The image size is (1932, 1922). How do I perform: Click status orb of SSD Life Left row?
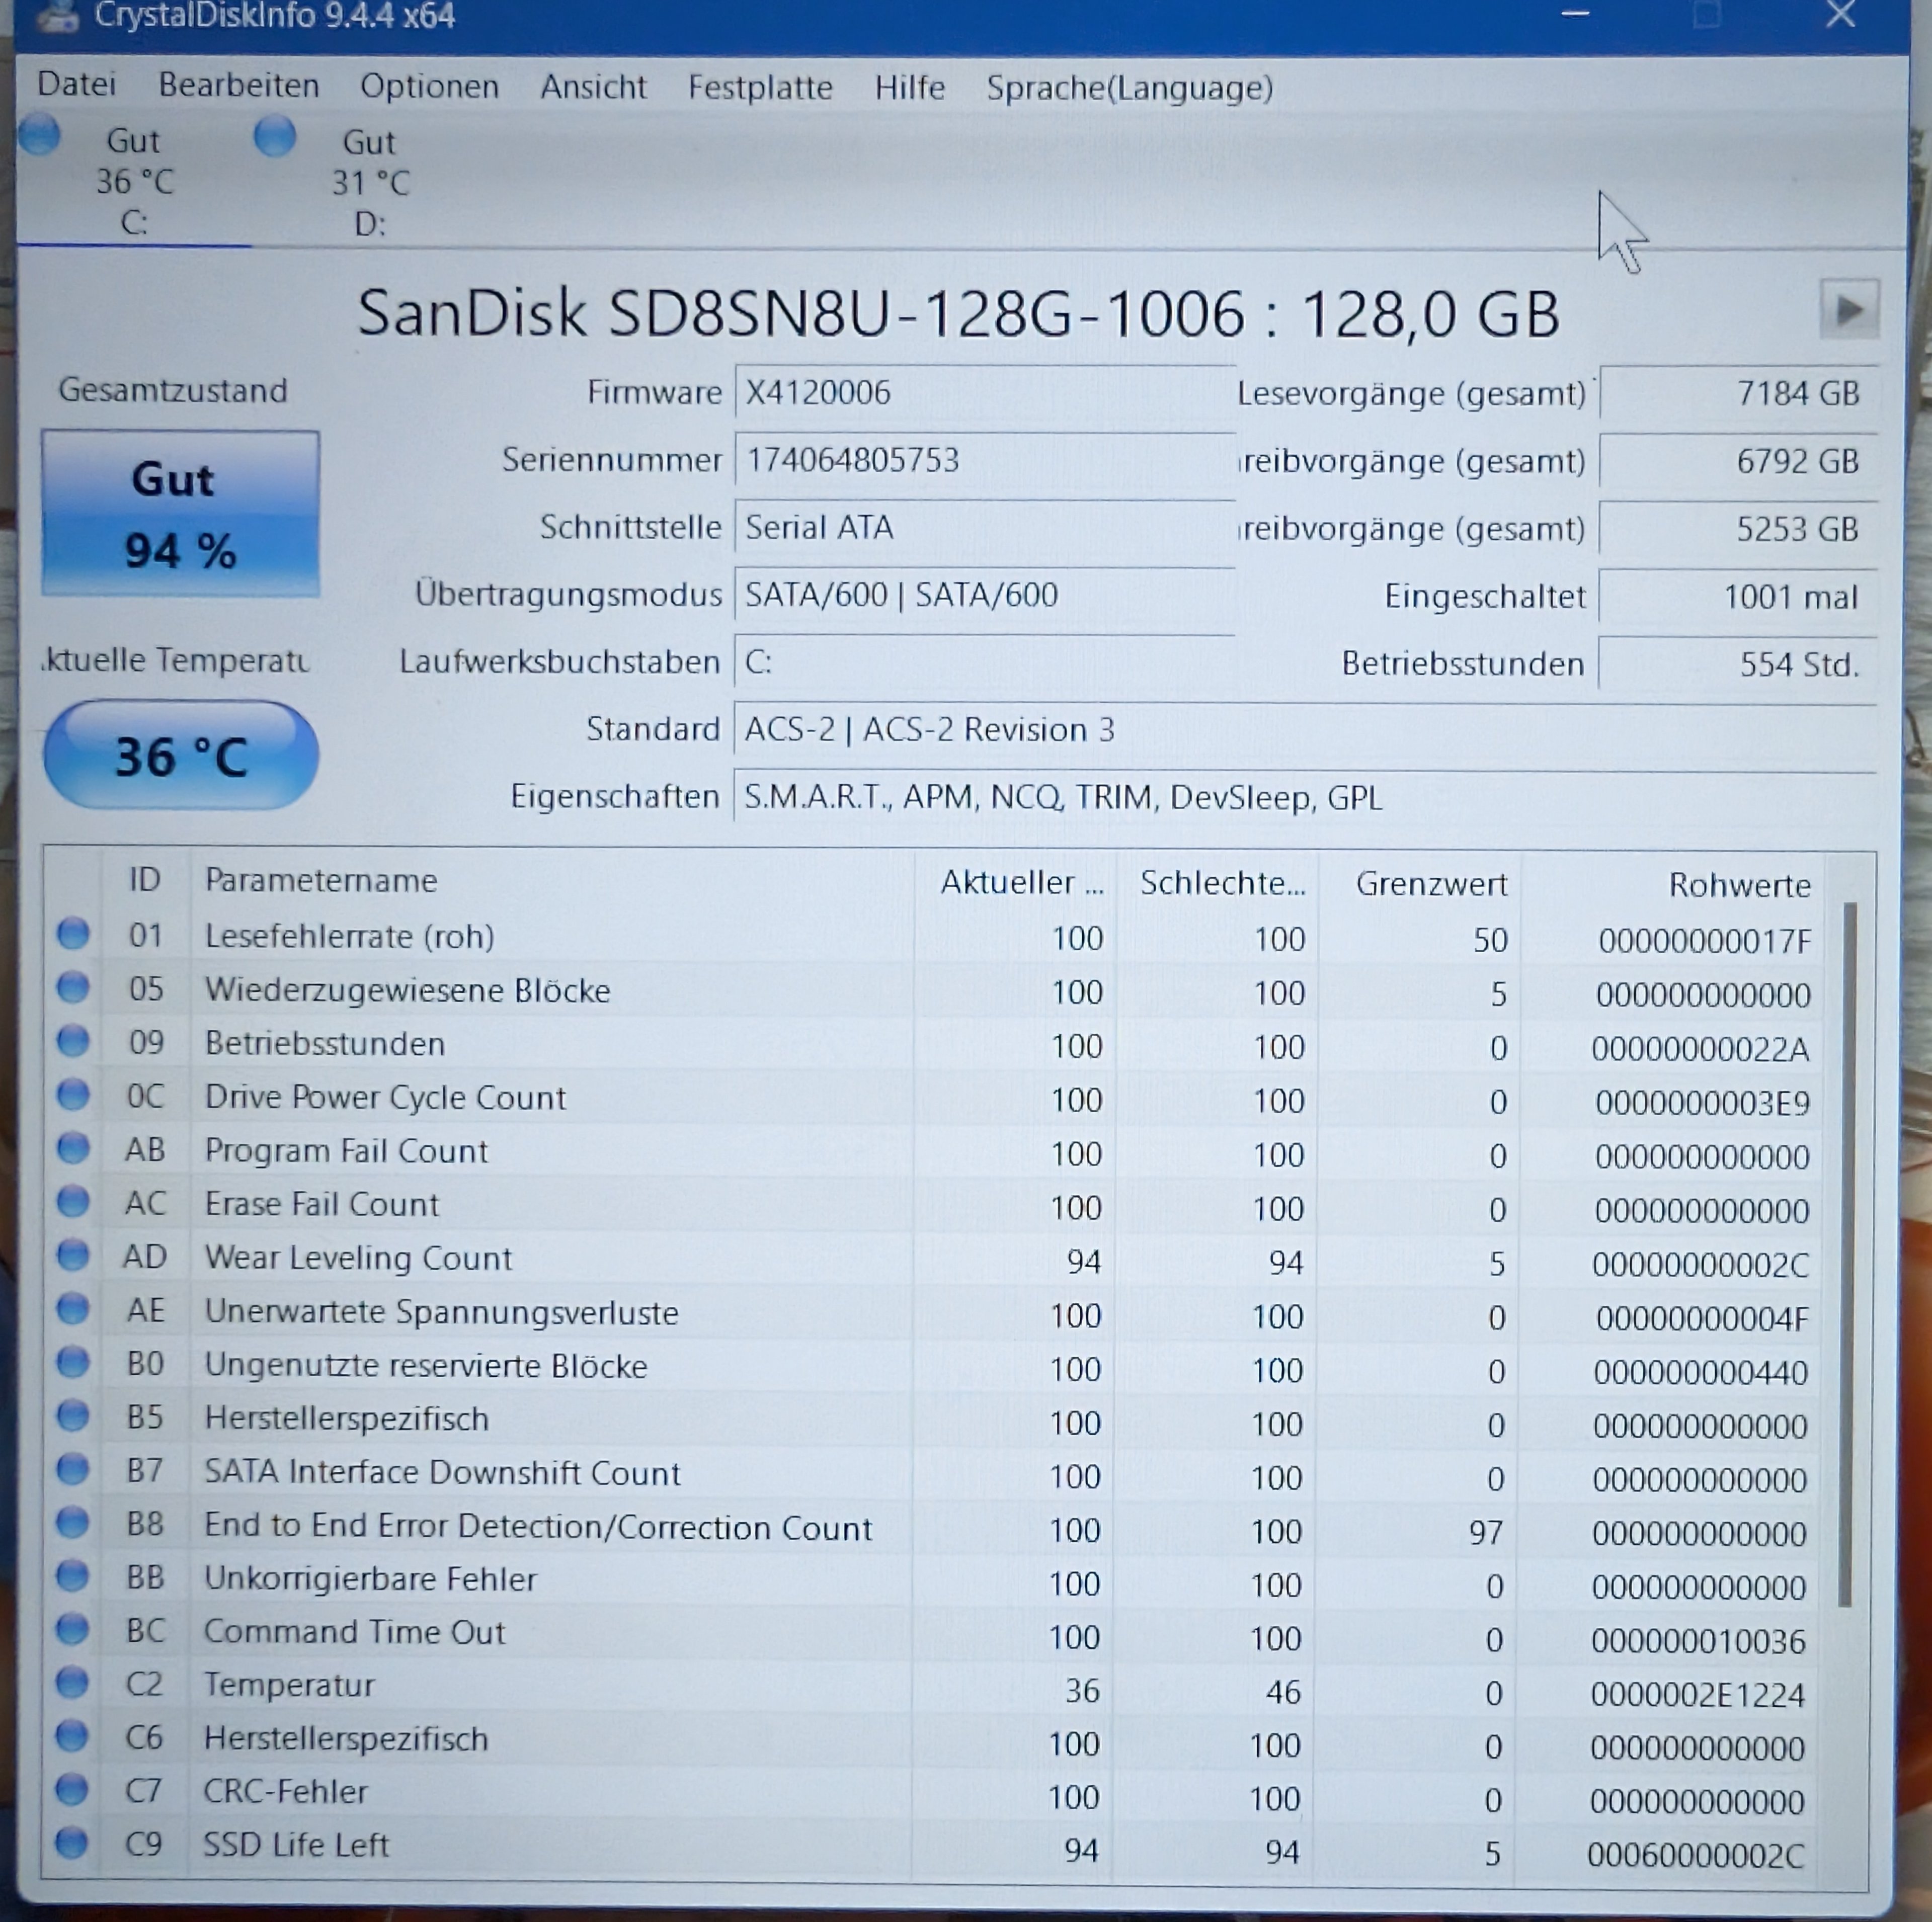[71, 1842]
